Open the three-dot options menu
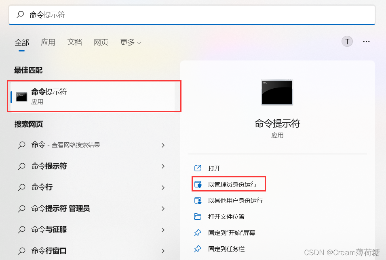 (366, 42)
